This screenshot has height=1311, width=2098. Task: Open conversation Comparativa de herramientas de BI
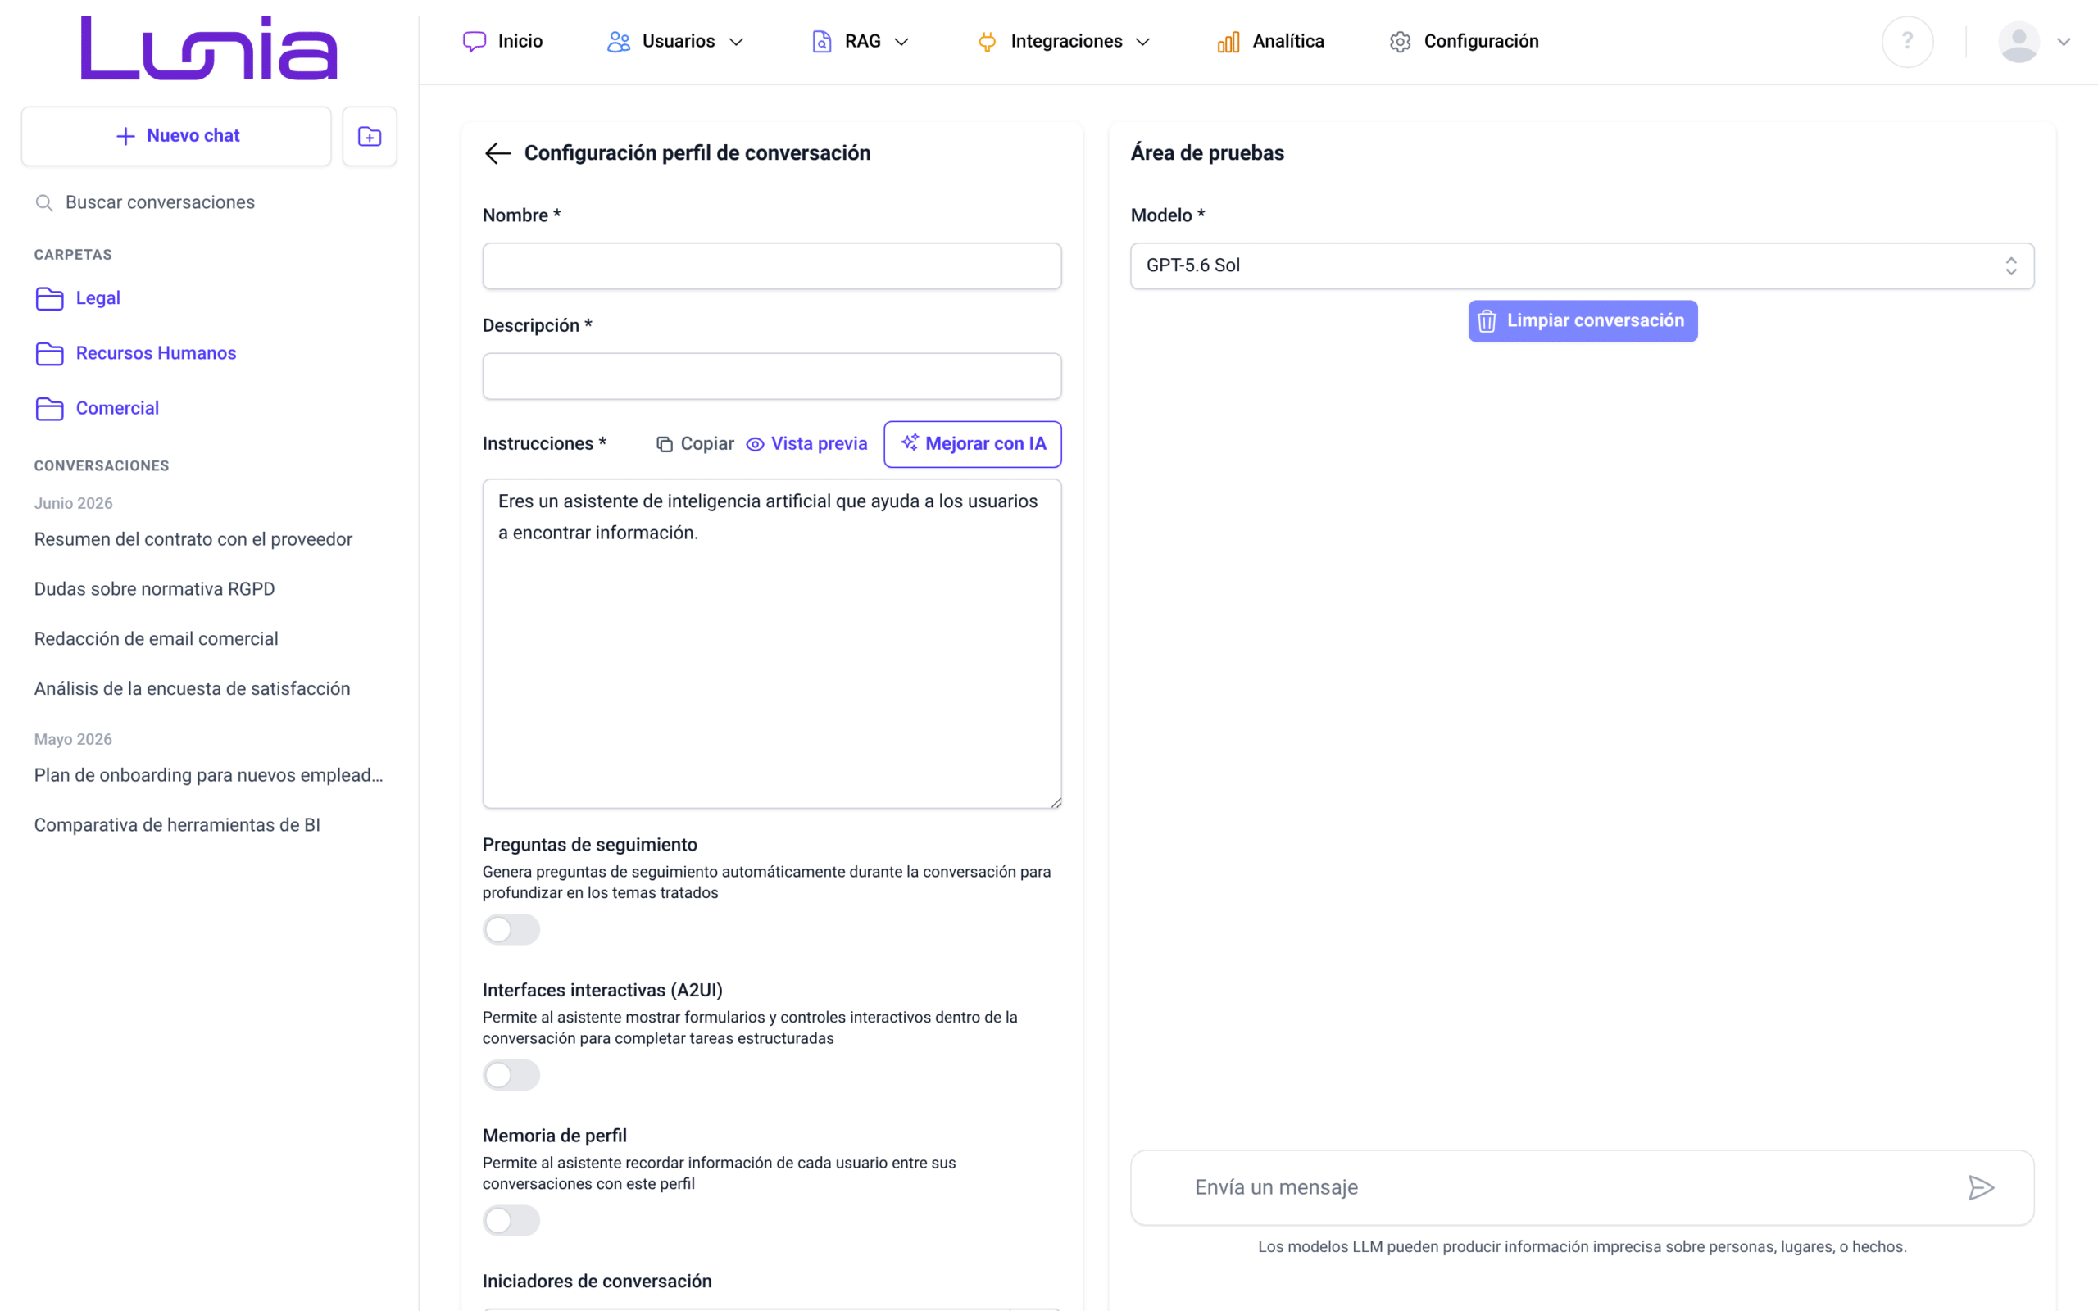tap(177, 825)
